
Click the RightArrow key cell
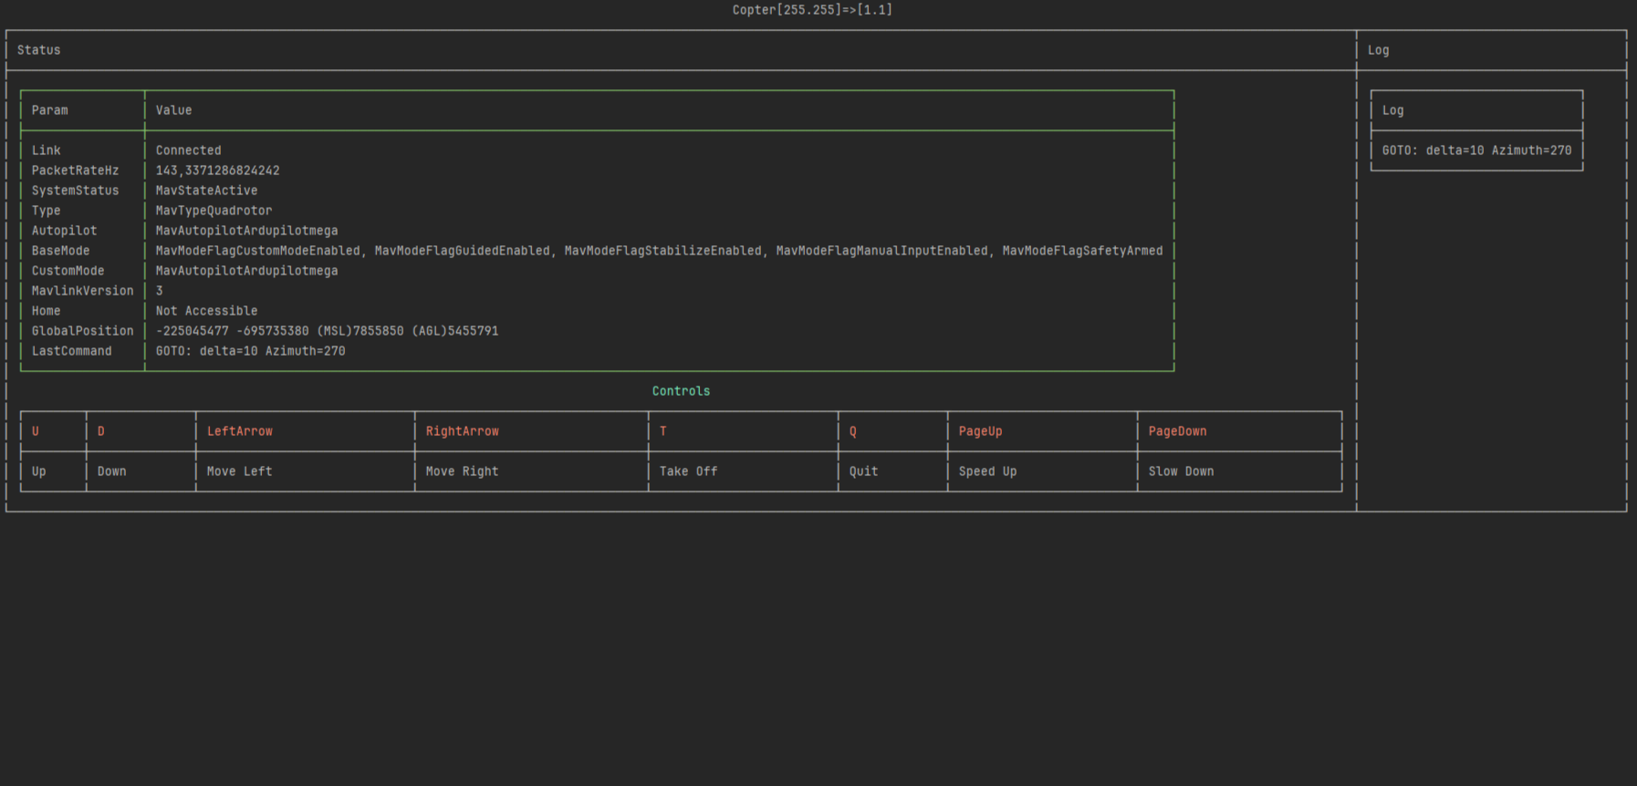point(532,431)
